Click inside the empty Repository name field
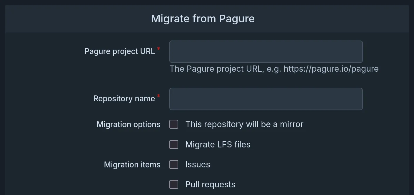This screenshot has width=414, height=195. pyautogui.click(x=266, y=99)
